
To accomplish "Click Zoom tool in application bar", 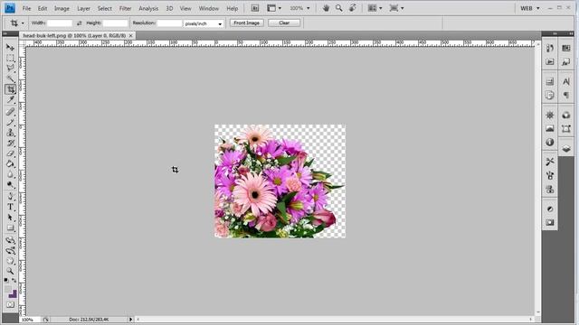I will [338, 8].
